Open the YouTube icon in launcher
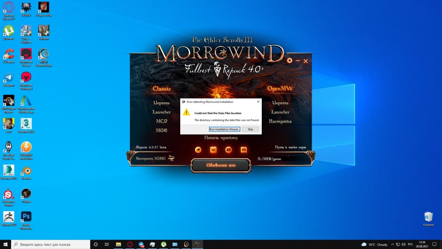The width and height of the screenshot is (442, 249). click(229, 150)
